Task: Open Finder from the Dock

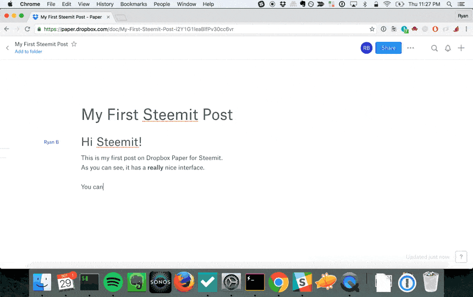Action: pyautogui.click(x=42, y=282)
